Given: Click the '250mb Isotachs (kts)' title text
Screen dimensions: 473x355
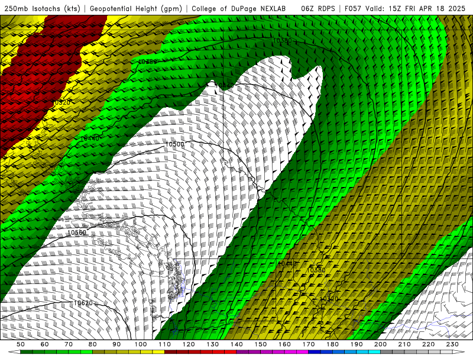Looking at the screenshot, I should pos(42,8).
